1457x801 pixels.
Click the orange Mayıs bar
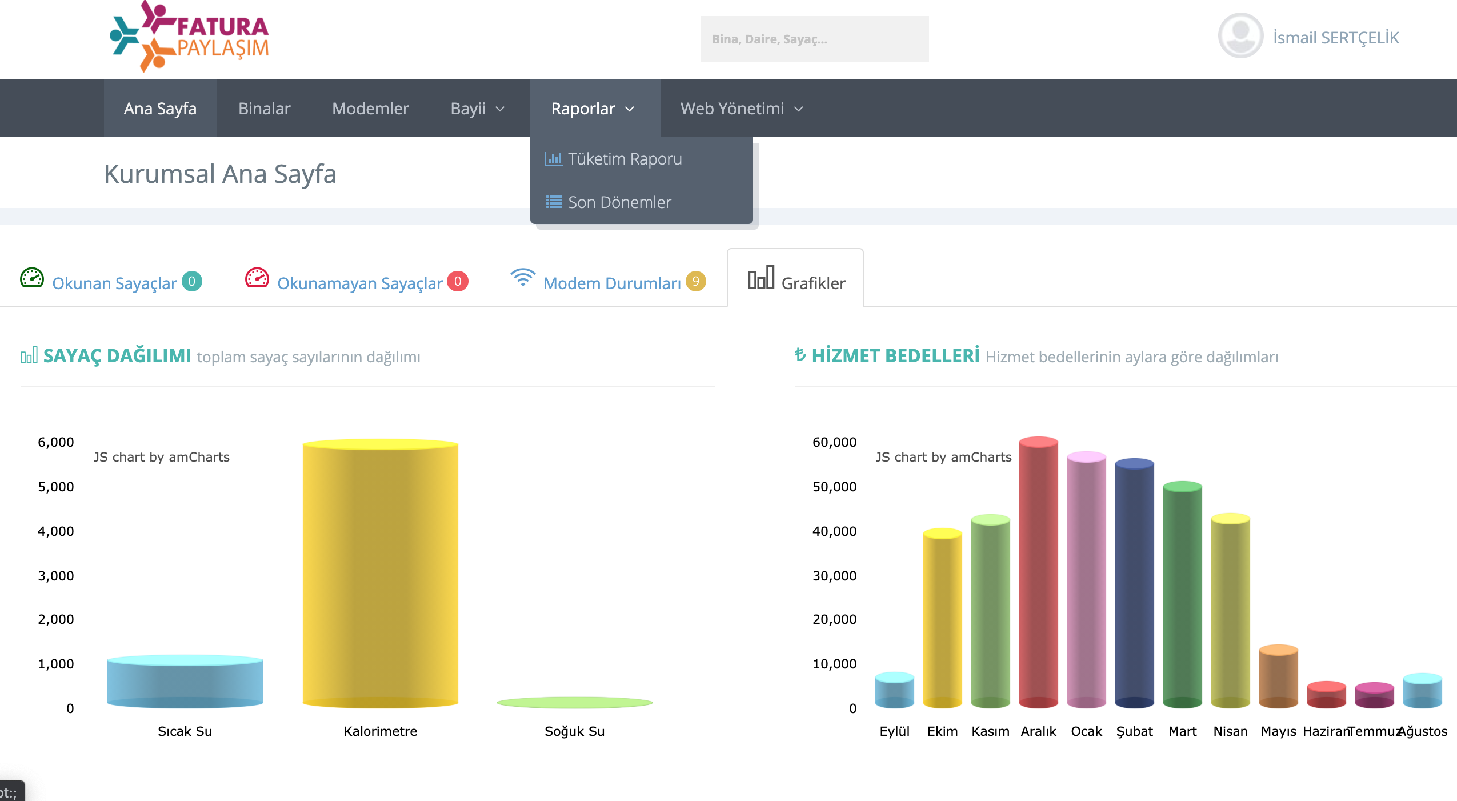[1279, 677]
